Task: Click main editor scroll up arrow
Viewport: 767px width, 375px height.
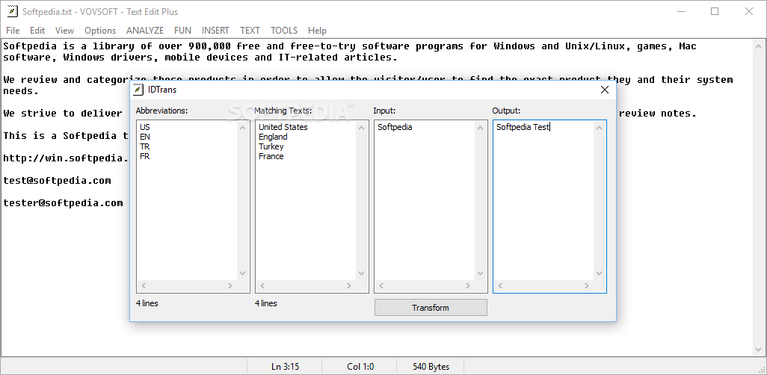Action: coord(759,46)
